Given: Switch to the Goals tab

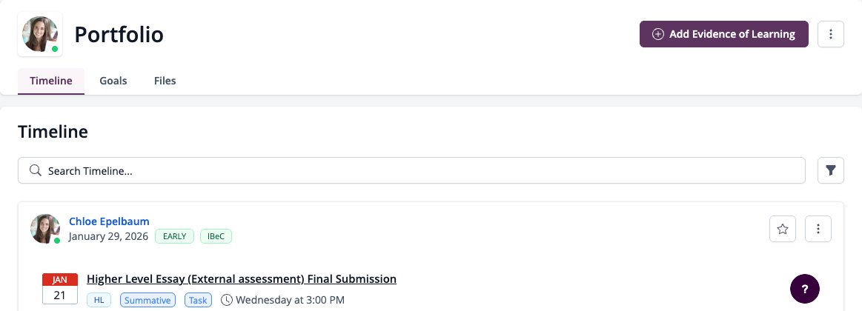Looking at the screenshot, I should pos(113,81).
